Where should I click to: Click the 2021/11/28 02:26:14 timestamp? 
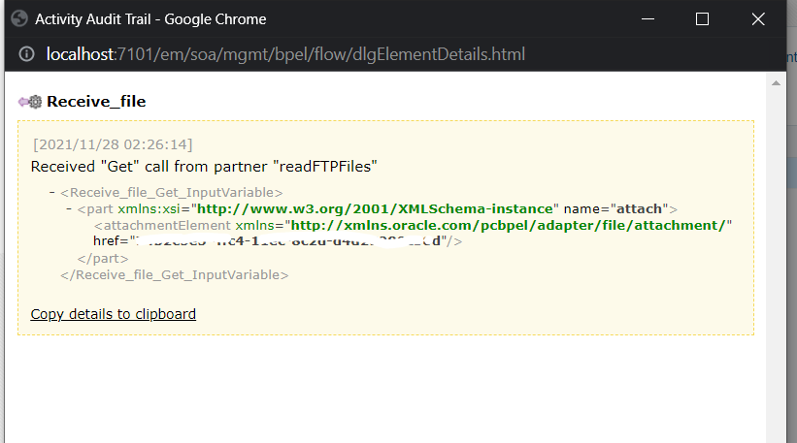pyautogui.click(x=113, y=144)
